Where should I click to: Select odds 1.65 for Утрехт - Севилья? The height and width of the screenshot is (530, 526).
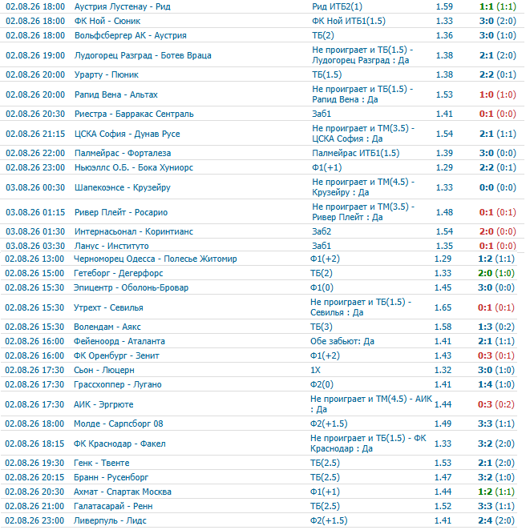443,308
